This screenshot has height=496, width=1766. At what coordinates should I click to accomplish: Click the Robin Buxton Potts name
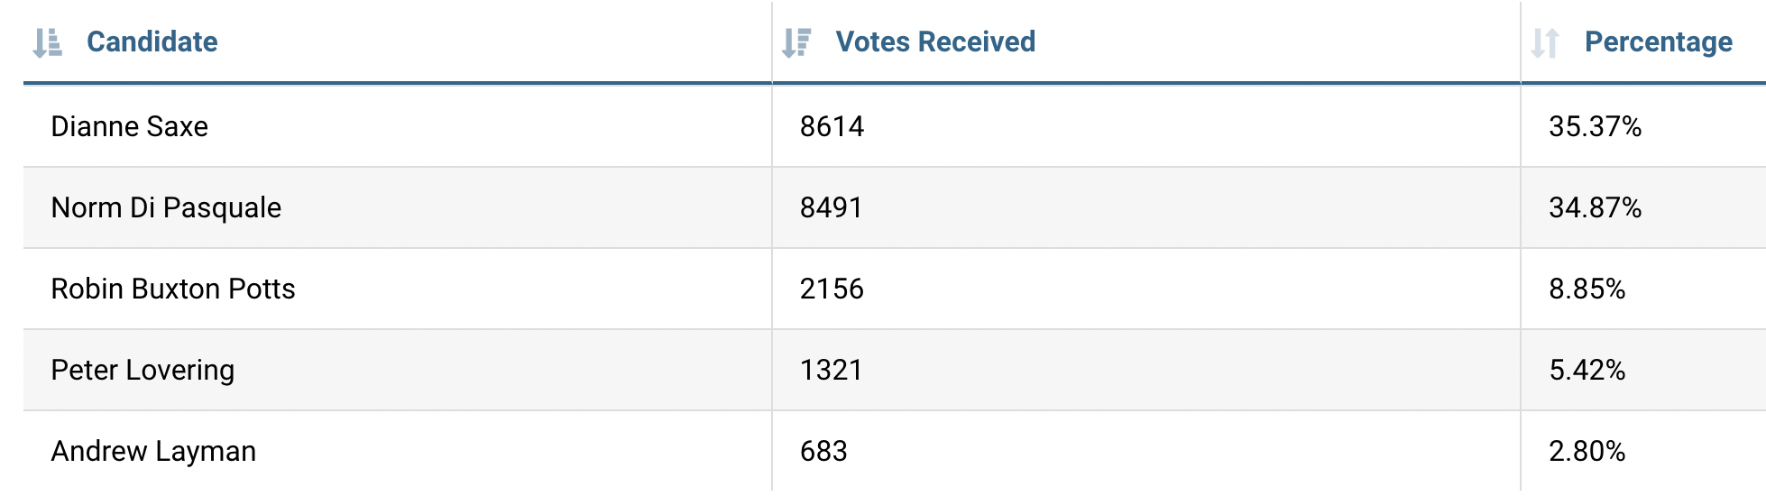173,289
